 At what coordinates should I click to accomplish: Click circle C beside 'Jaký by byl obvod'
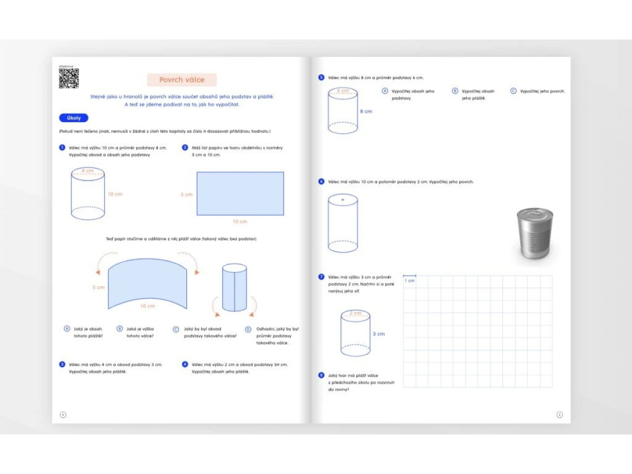(176, 329)
